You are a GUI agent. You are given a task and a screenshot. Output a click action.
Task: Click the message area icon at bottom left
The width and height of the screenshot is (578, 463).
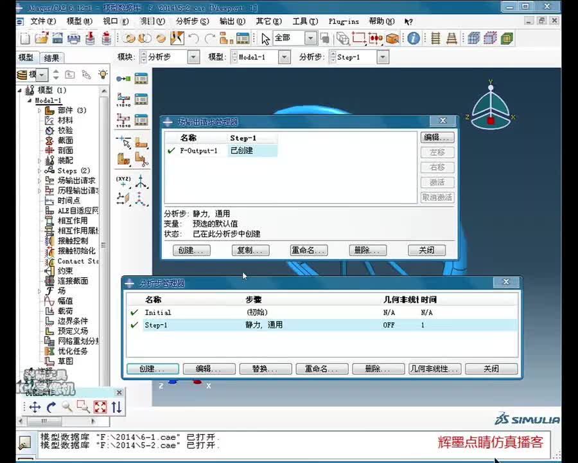(25, 442)
